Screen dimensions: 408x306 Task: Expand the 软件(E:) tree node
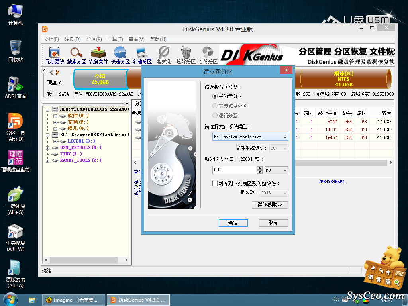pos(55,116)
